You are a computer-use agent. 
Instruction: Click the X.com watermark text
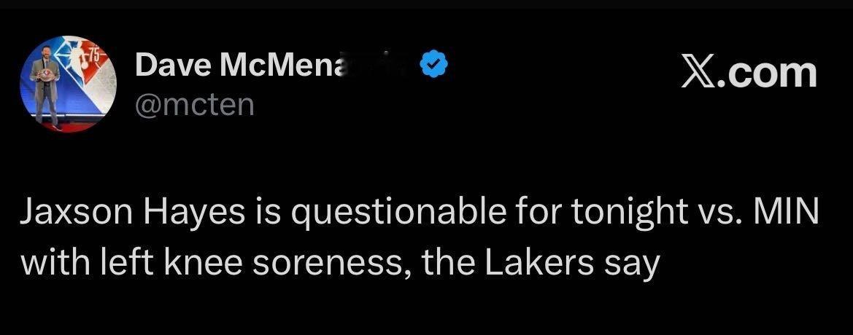[x=749, y=72]
